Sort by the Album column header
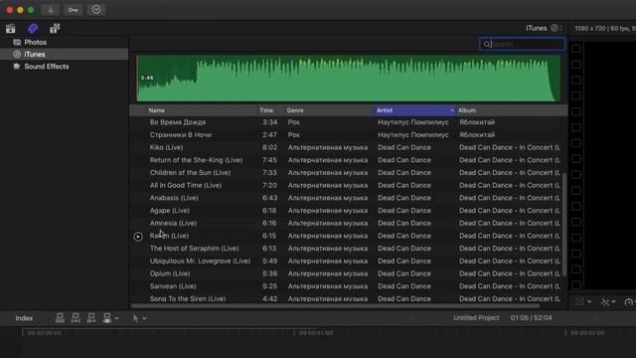 [467, 110]
